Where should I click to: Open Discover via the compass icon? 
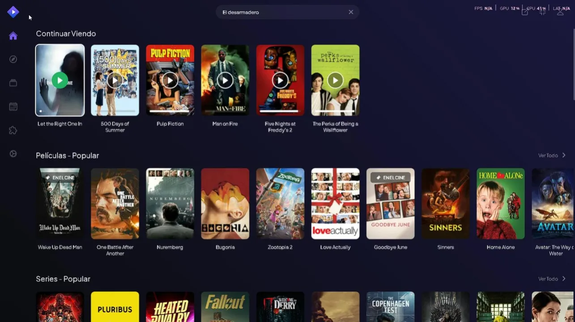pyautogui.click(x=13, y=59)
